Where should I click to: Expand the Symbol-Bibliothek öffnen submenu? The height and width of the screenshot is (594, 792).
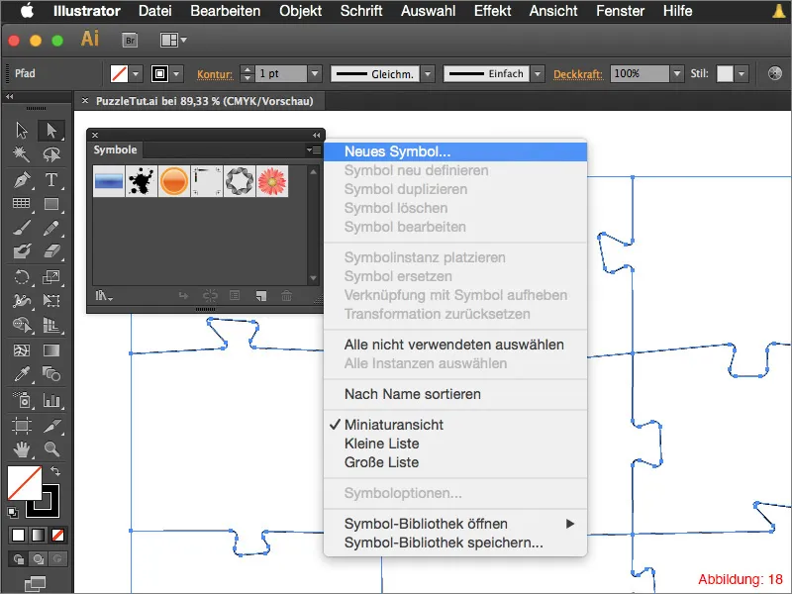pyautogui.click(x=426, y=522)
